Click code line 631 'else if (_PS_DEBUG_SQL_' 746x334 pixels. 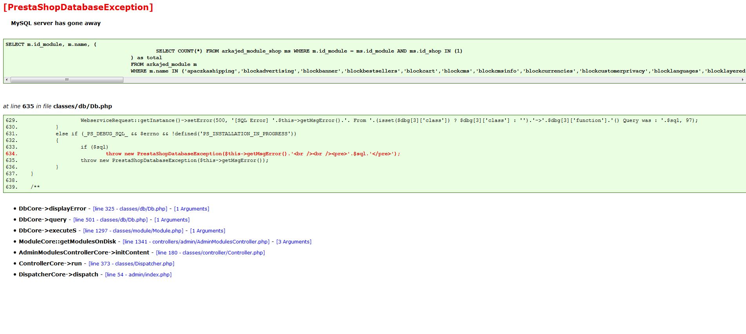click(176, 134)
